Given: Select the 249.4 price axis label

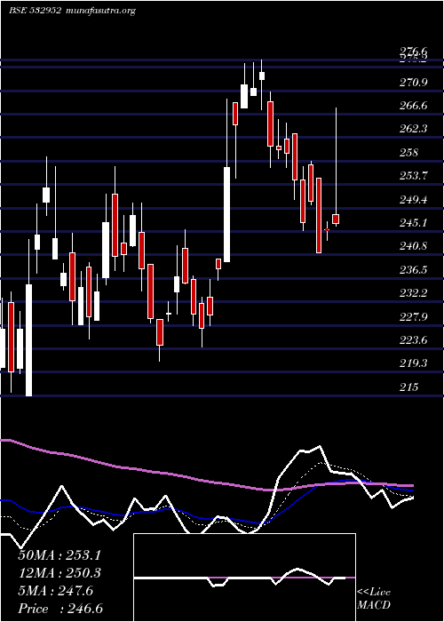Looking at the screenshot, I should [x=413, y=199].
